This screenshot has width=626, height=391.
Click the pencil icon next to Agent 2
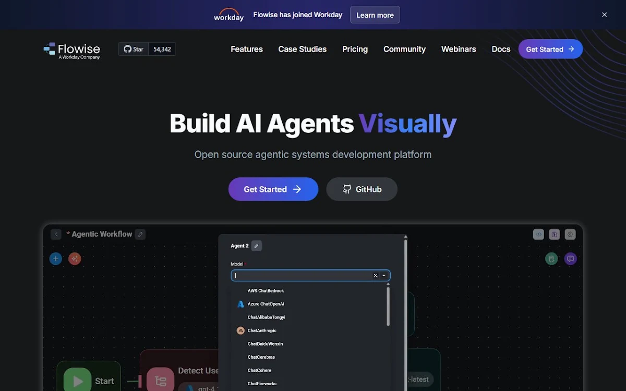(x=256, y=246)
